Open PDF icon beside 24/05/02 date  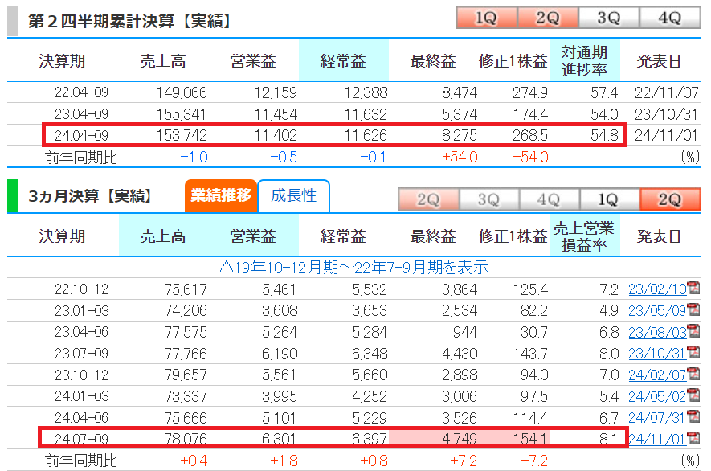pyautogui.click(x=693, y=395)
